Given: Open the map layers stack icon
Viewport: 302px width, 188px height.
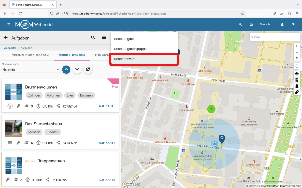Looking at the screenshot, I should coord(297,86).
